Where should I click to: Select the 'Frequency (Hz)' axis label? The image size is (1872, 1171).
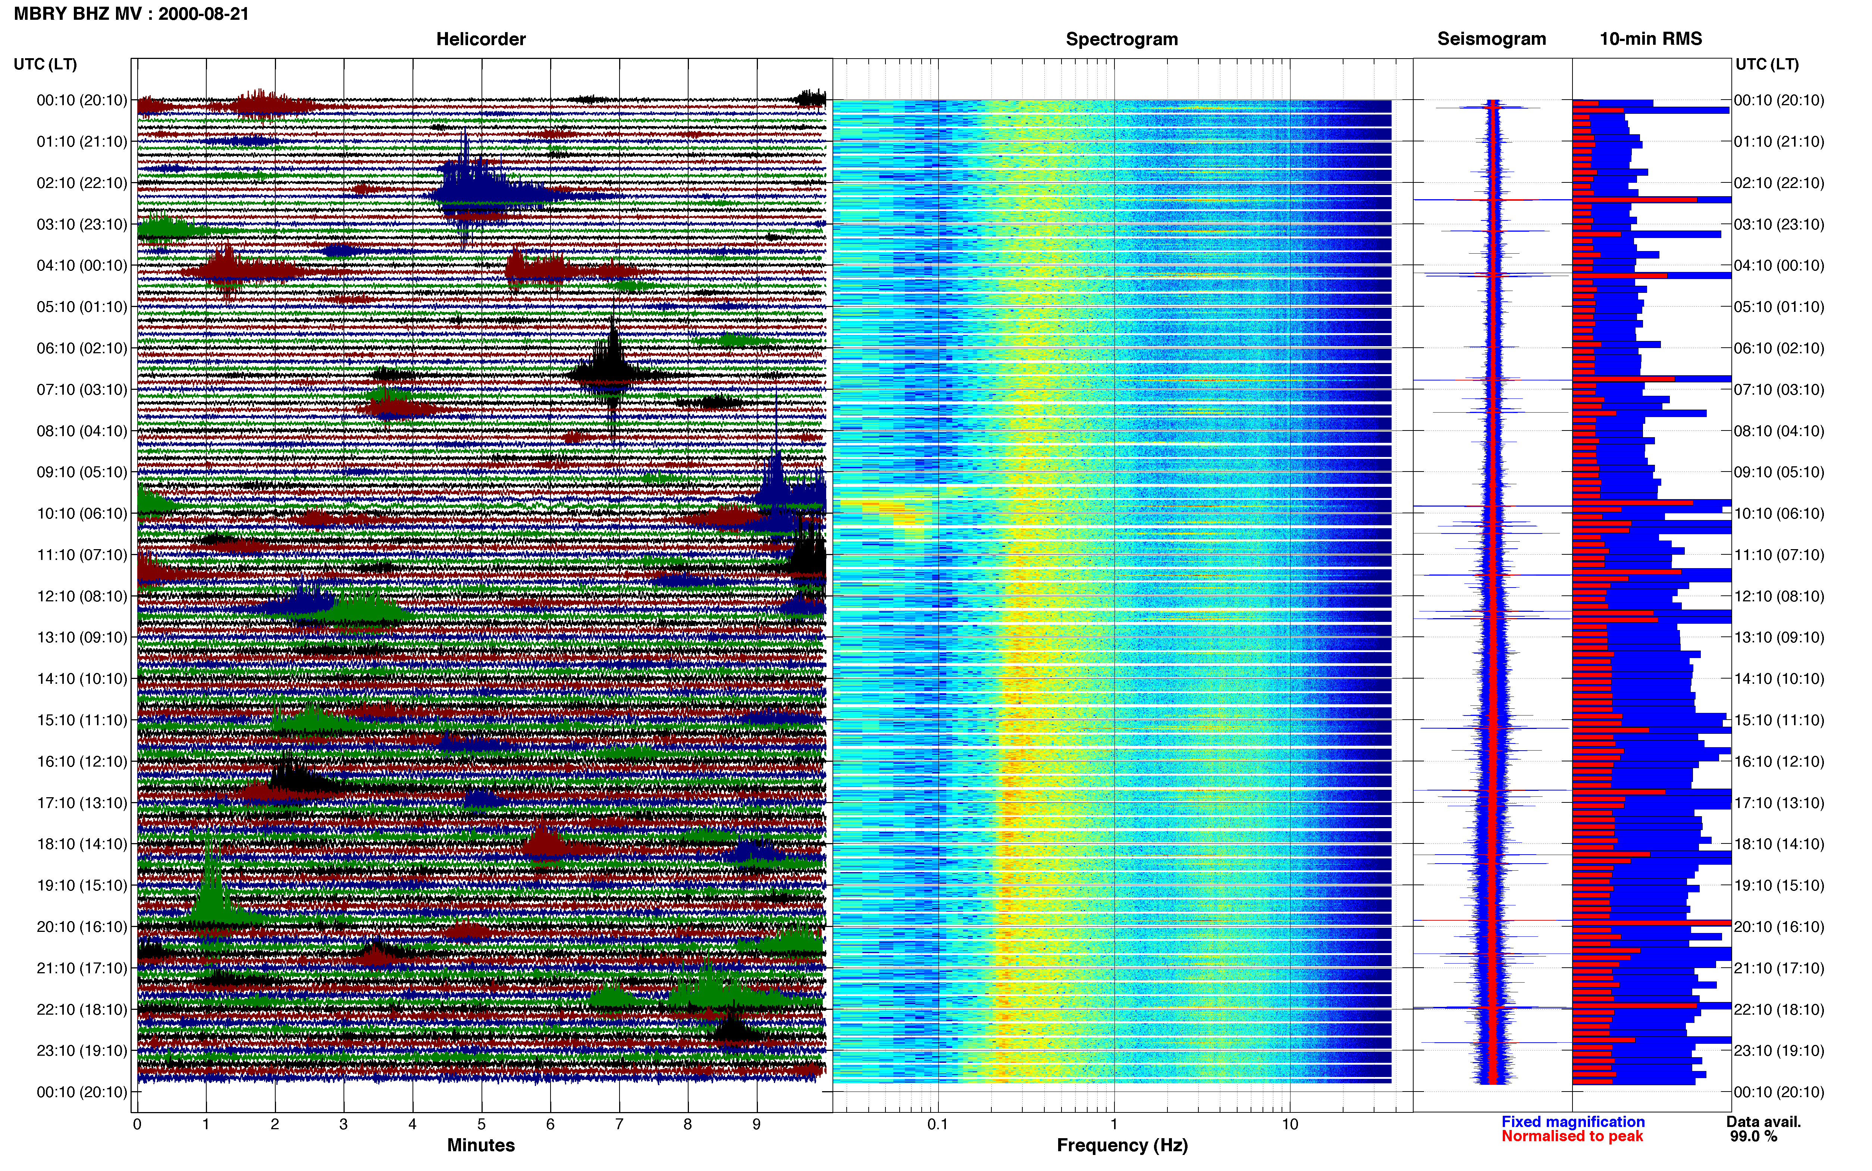1122,1145
